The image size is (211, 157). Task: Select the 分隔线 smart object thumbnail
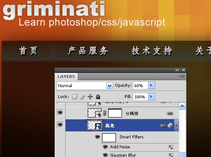(95, 113)
